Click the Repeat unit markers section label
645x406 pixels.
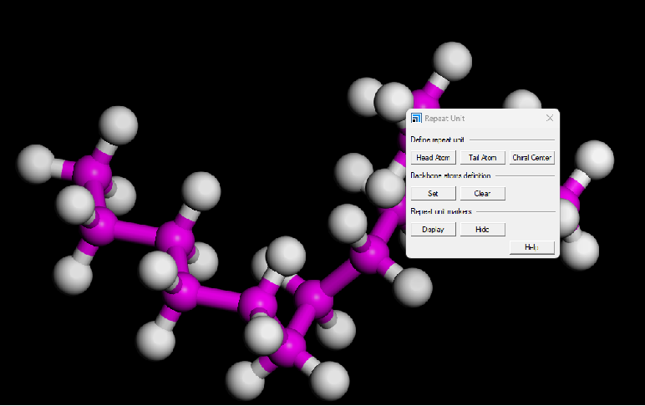[439, 211]
